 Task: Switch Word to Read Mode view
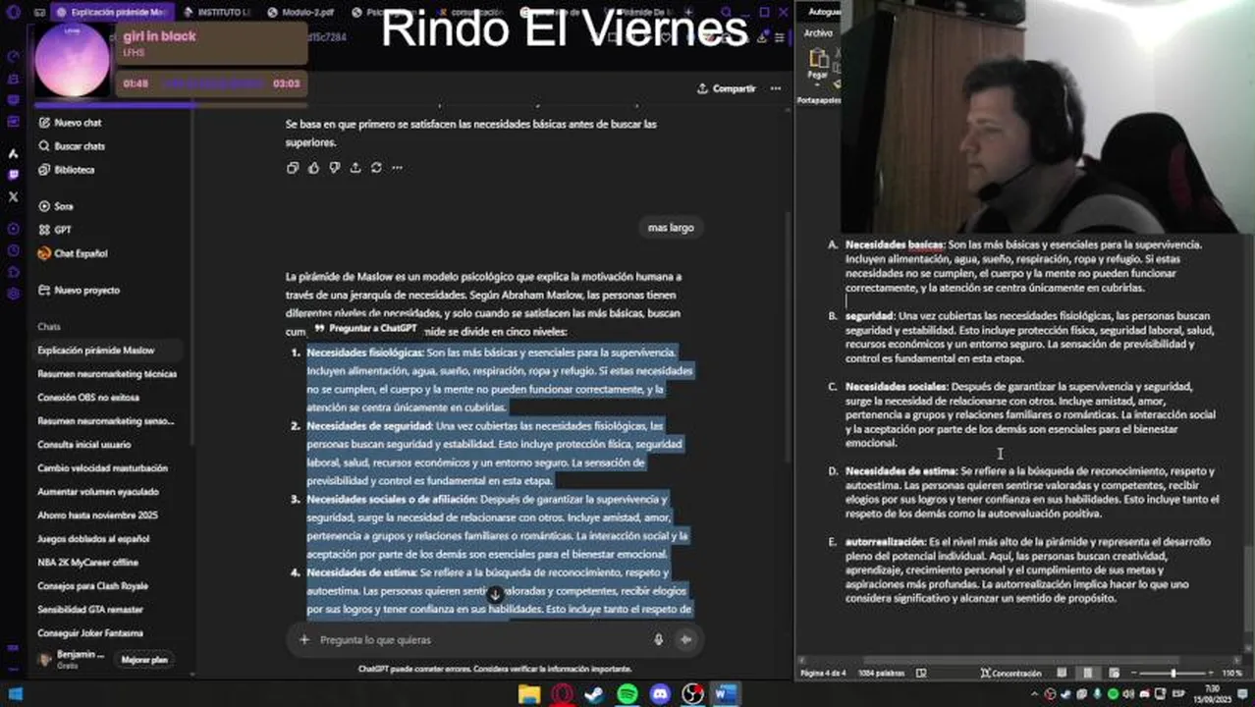point(1062,674)
